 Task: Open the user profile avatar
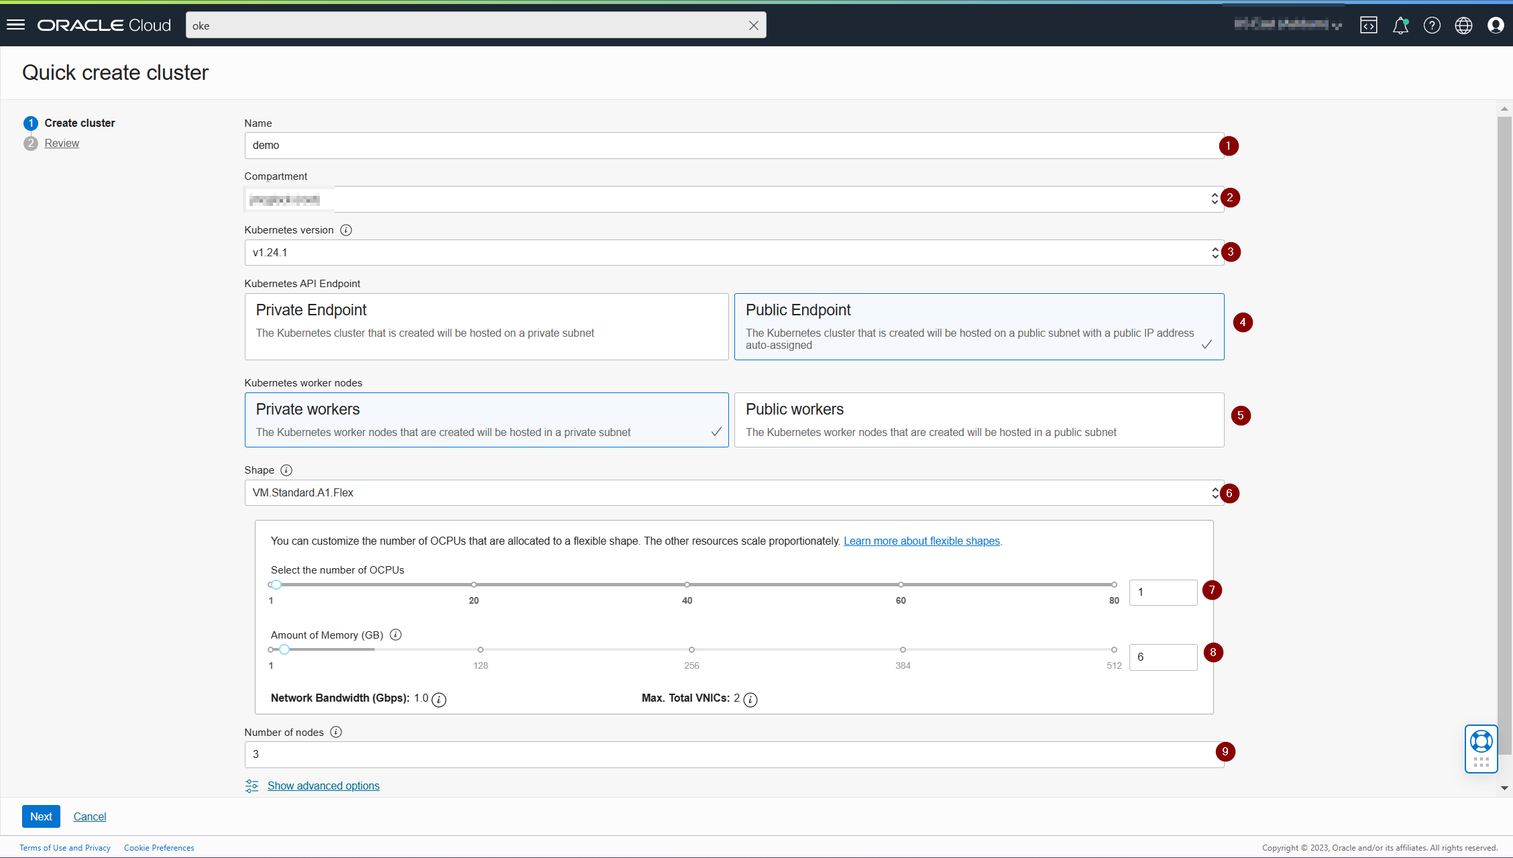click(1495, 25)
